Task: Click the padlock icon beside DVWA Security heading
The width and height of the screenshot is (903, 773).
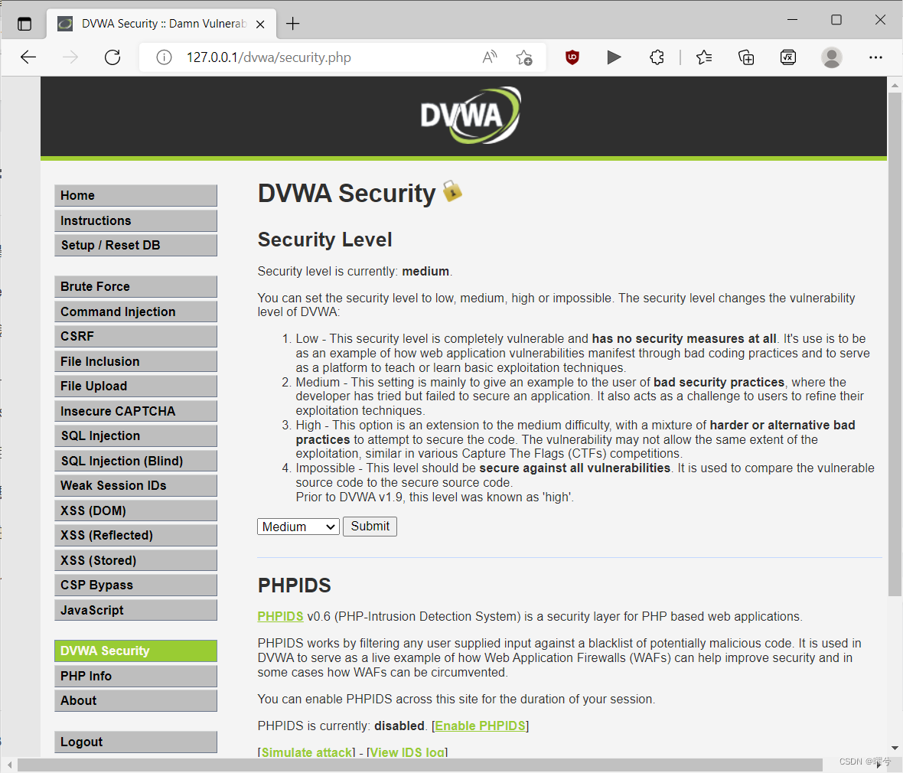Action: tap(452, 191)
